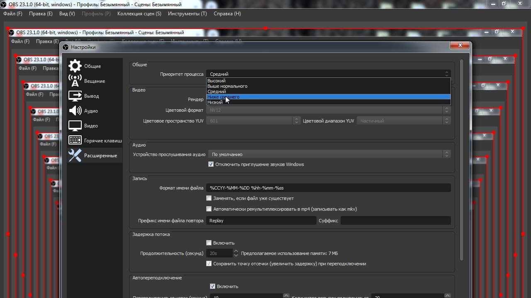531x298 pixels.
Task: Switch to Горячие клавиши settings section
Action: (95, 140)
